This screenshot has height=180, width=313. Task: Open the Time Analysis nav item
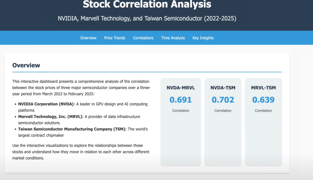click(x=173, y=38)
